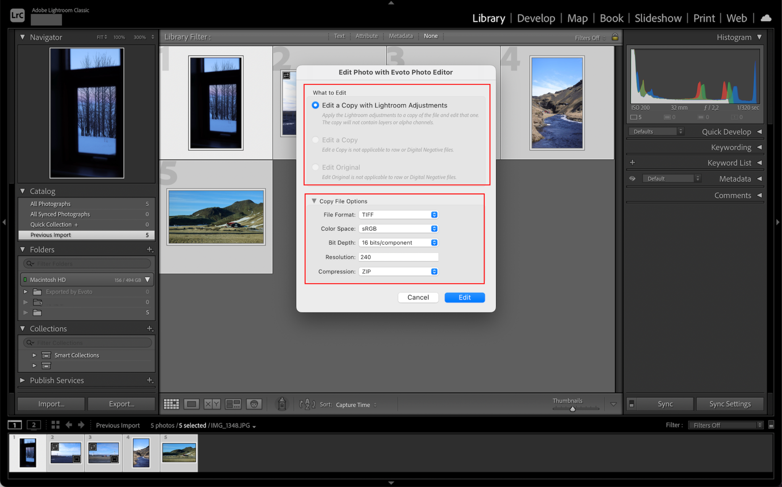This screenshot has height=487, width=782.
Task: Select Edit a Copy with Lightroom Adjustments
Action: point(315,105)
